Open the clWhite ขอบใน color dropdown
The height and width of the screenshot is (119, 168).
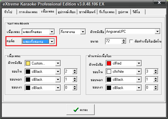tap(139, 71)
